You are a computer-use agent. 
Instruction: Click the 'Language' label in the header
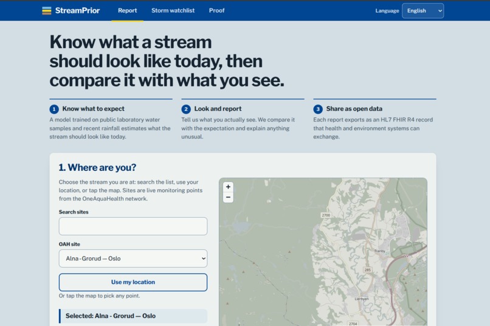point(387,10)
